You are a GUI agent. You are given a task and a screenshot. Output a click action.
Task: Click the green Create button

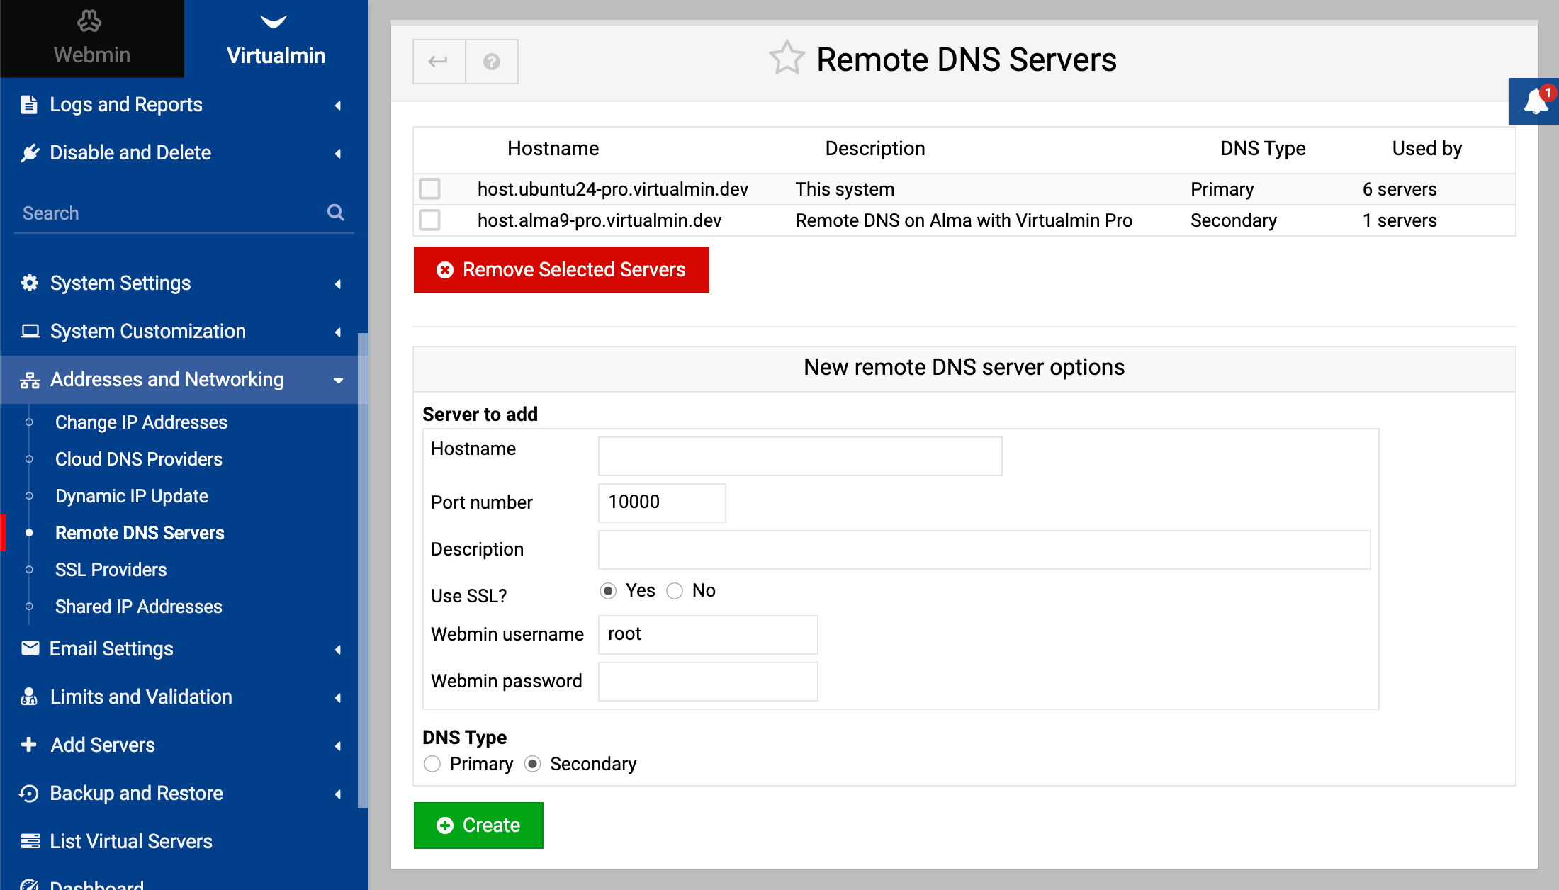pyautogui.click(x=478, y=826)
